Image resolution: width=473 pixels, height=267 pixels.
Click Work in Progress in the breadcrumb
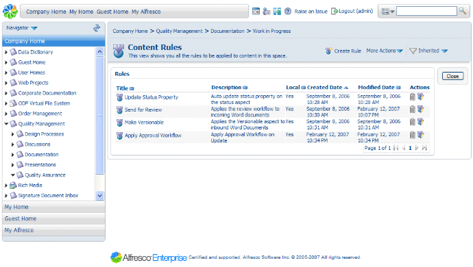(x=271, y=31)
